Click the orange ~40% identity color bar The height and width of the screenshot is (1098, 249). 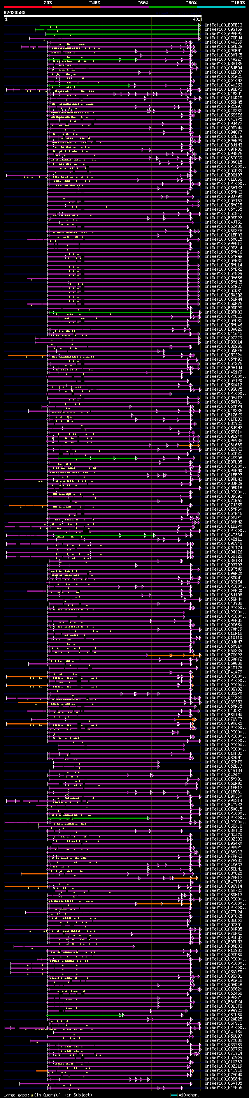tap(76, 7)
